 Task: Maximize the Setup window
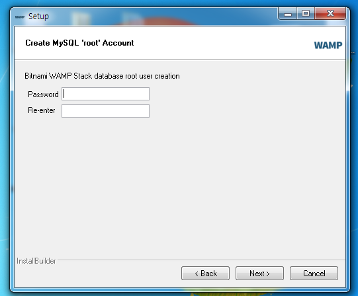[x=306, y=14]
